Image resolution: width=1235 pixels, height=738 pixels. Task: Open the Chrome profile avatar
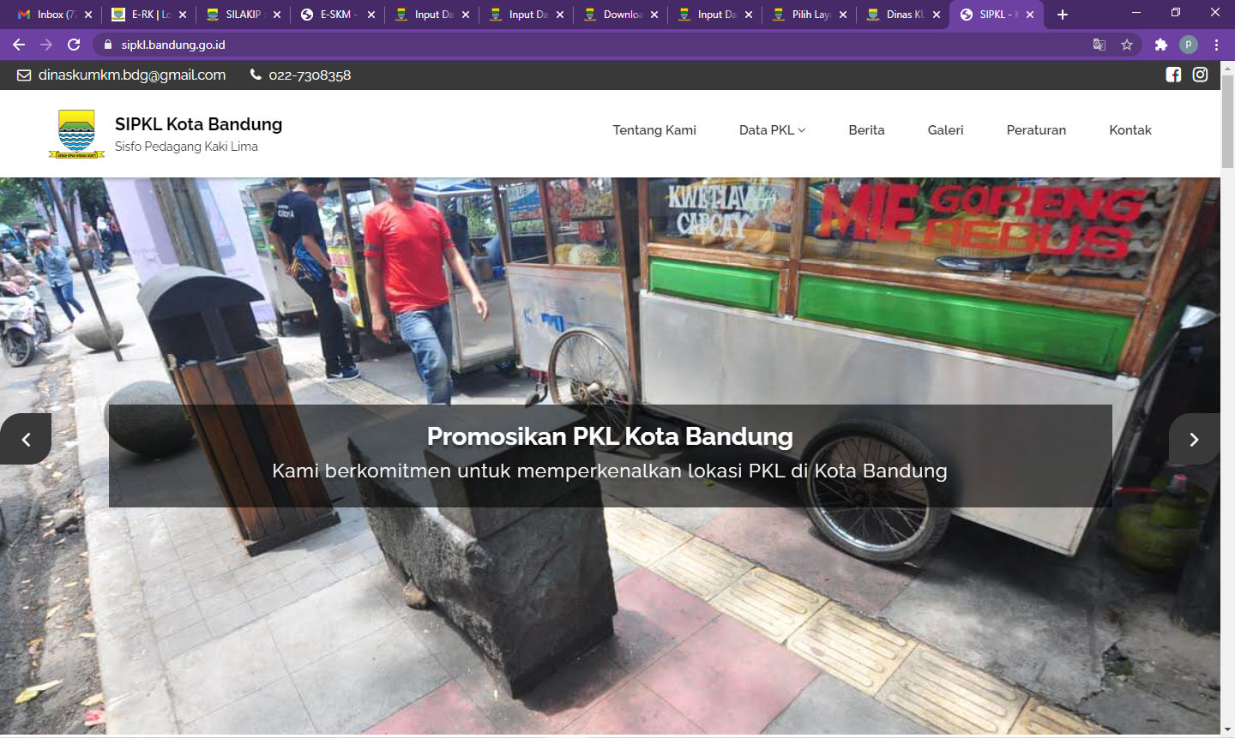click(x=1189, y=45)
